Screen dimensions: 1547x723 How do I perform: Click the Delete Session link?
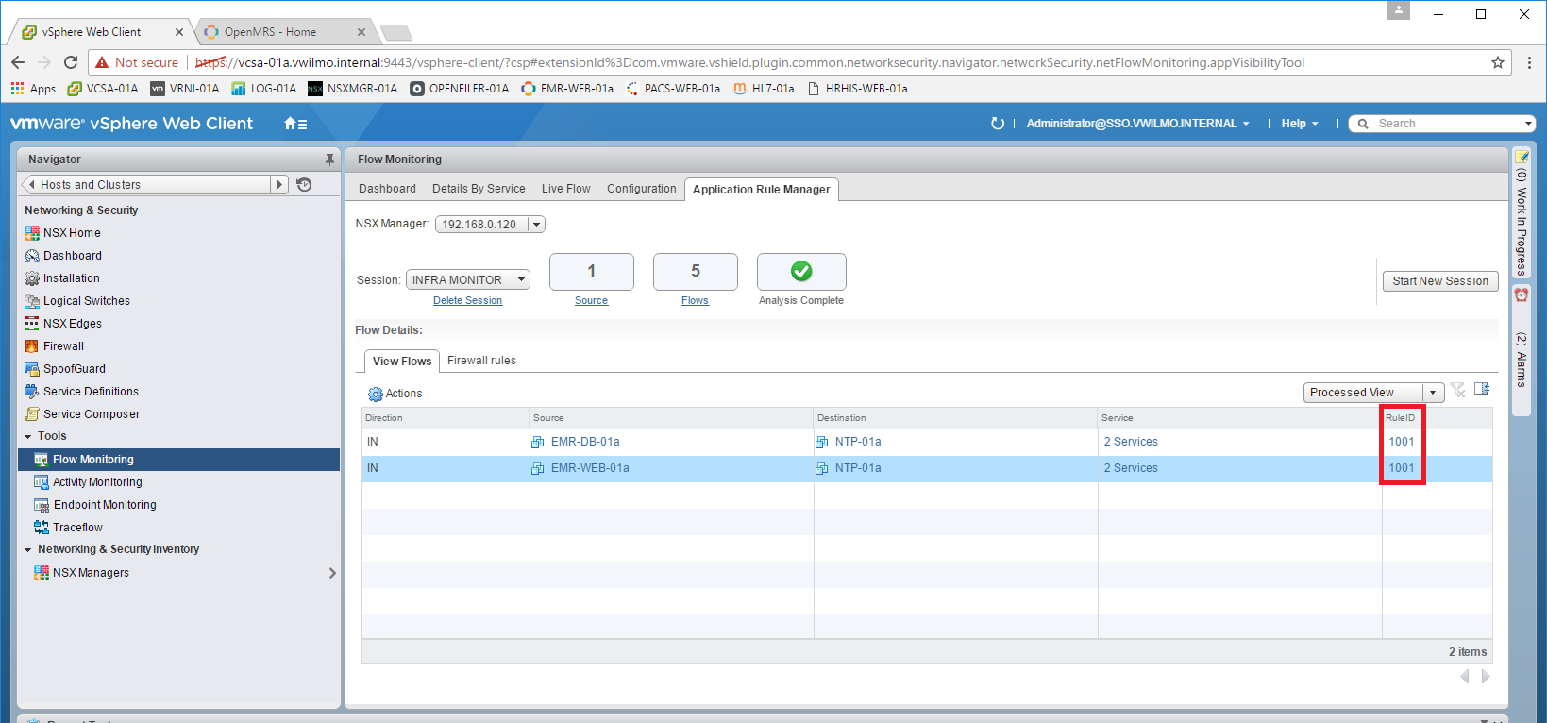[467, 301]
